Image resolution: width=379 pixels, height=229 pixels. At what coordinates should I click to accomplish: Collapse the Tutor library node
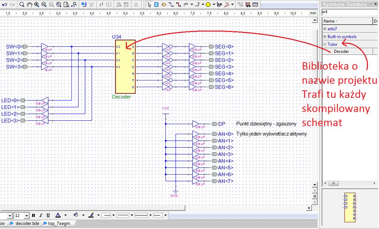coord(325,44)
